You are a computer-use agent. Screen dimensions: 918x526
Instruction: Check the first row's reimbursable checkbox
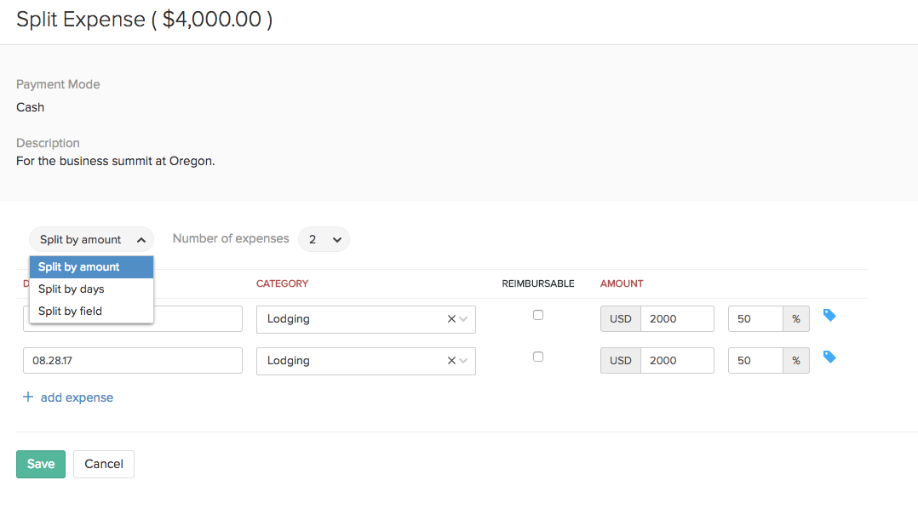coord(538,315)
